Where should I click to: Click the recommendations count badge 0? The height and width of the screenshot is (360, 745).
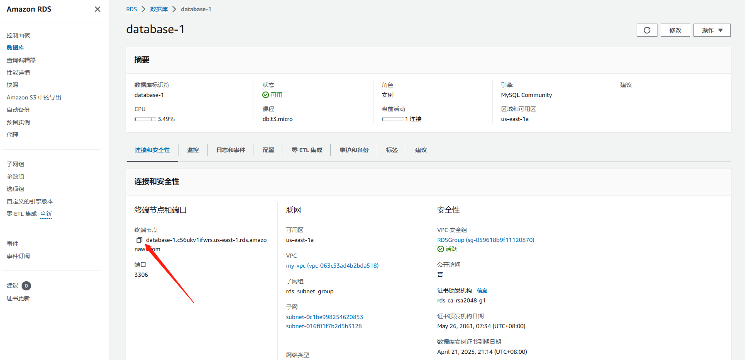tap(26, 286)
